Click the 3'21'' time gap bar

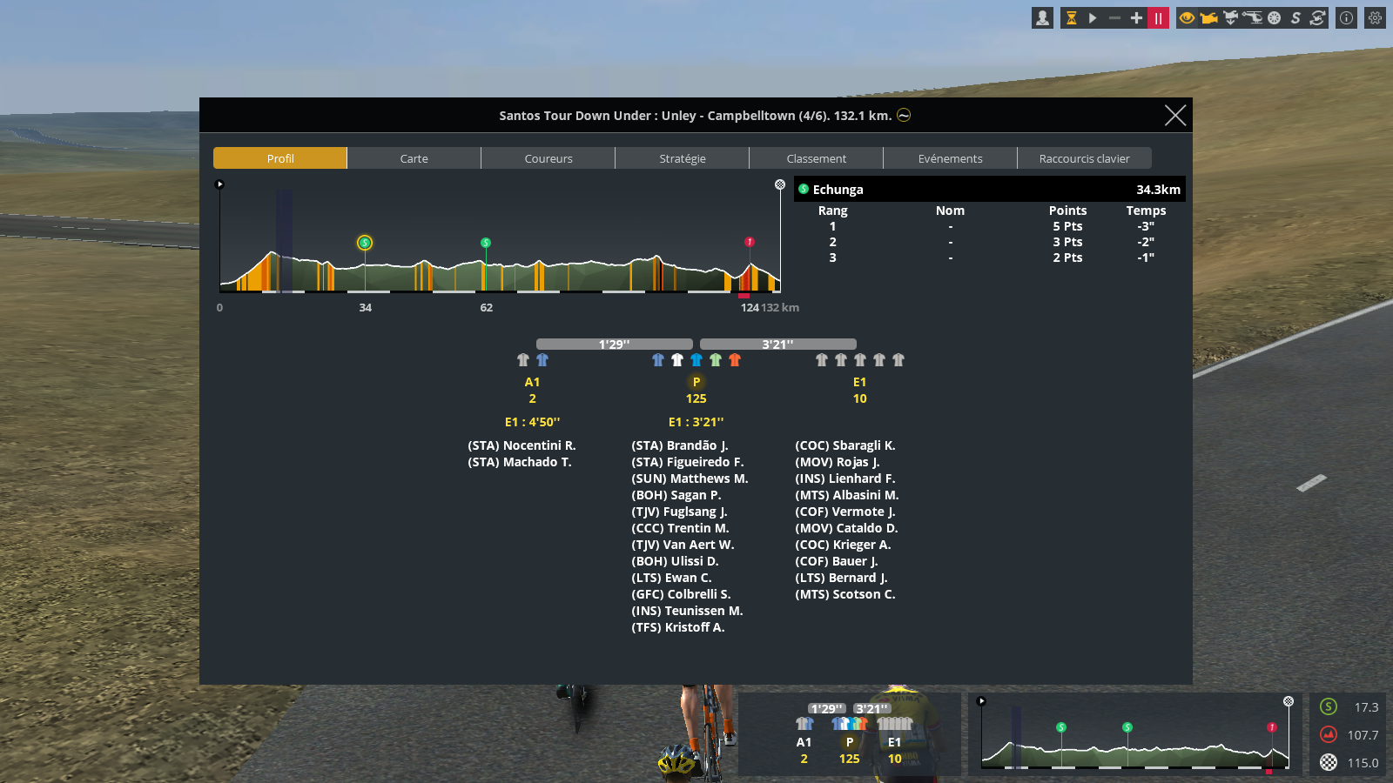coord(778,345)
